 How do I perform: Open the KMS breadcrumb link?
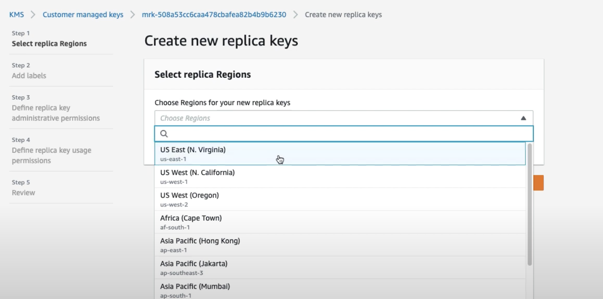16,15
